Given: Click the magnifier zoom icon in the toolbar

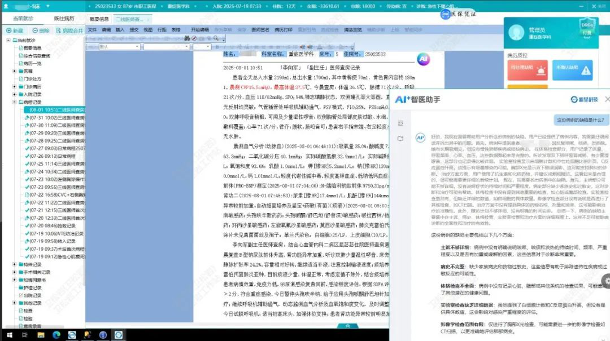Looking at the screenshot, I should (216, 38).
